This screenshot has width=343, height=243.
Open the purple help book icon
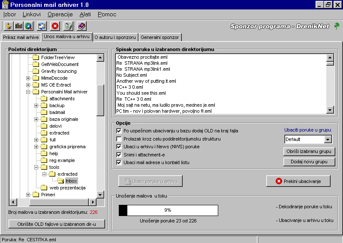[x=81, y=26]
